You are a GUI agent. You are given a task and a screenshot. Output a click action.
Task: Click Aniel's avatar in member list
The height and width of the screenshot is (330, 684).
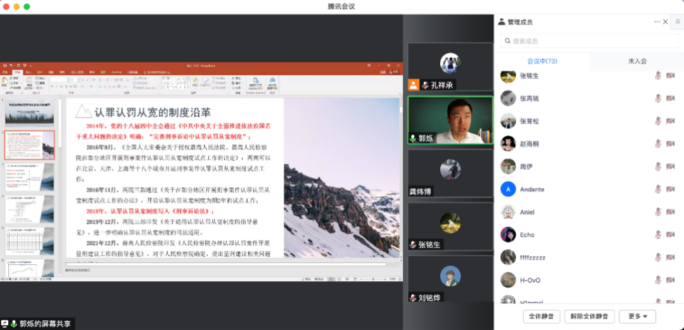(x=507, y=212)
